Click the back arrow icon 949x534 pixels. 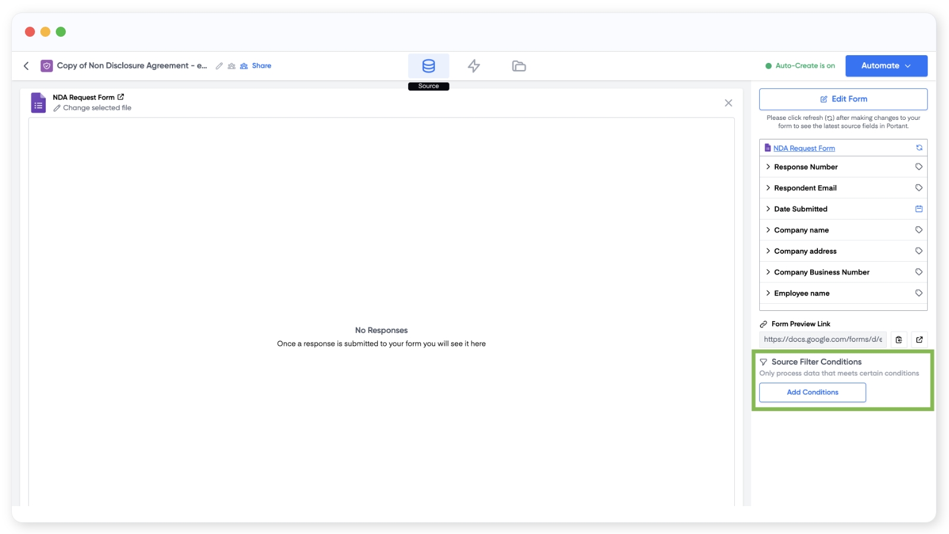tap(26, 66)
